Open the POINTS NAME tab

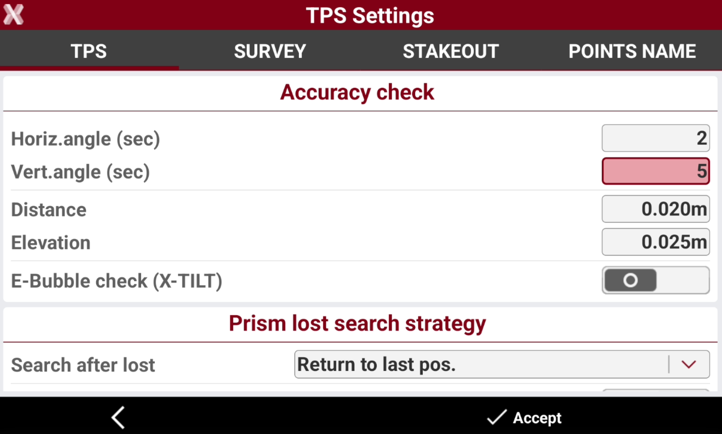632,51
